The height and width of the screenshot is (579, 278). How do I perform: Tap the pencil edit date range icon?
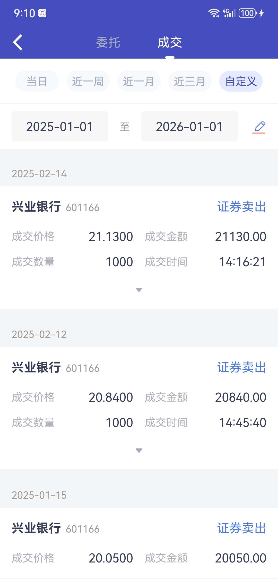pos(259,127)
